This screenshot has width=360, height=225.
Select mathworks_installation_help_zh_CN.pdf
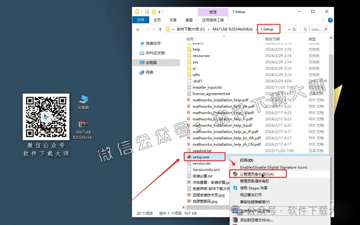227,144
